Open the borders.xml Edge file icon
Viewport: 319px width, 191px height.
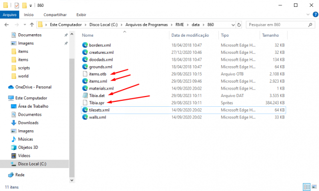85,45
